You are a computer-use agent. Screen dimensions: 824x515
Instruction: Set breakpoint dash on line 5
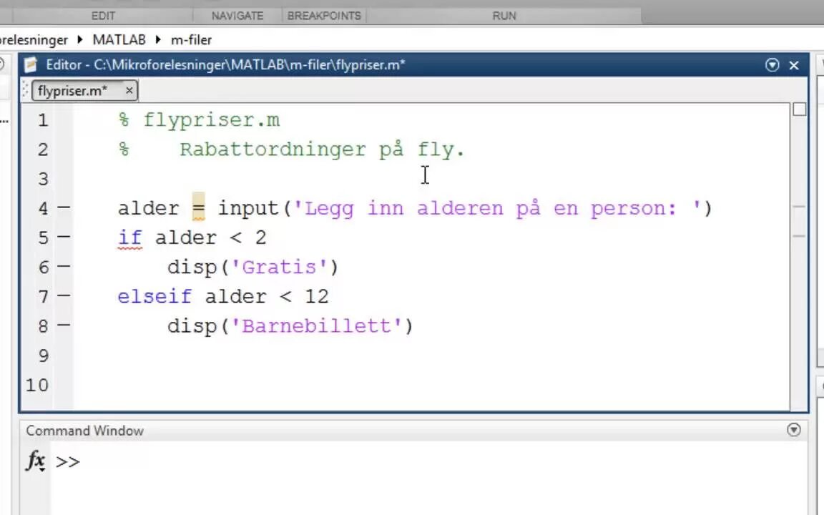(x=64, y=237)
